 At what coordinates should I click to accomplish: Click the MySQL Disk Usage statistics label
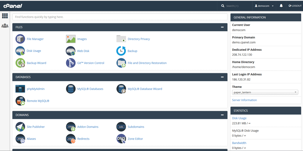tap(245, 130)
